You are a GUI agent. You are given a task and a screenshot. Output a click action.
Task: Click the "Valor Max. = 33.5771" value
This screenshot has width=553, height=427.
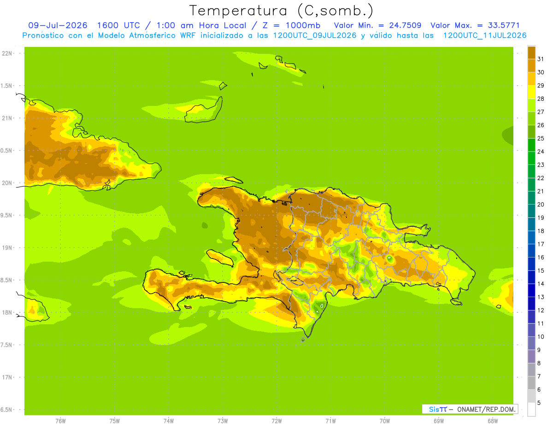coord(475,25)
